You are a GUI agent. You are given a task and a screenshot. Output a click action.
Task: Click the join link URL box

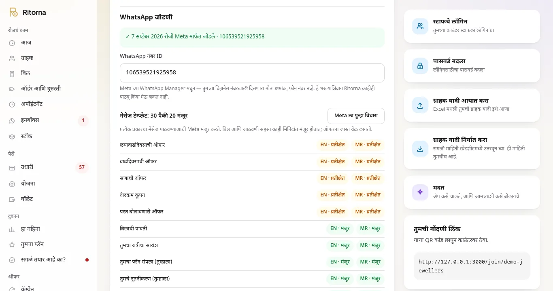click(x=472, y=266)
